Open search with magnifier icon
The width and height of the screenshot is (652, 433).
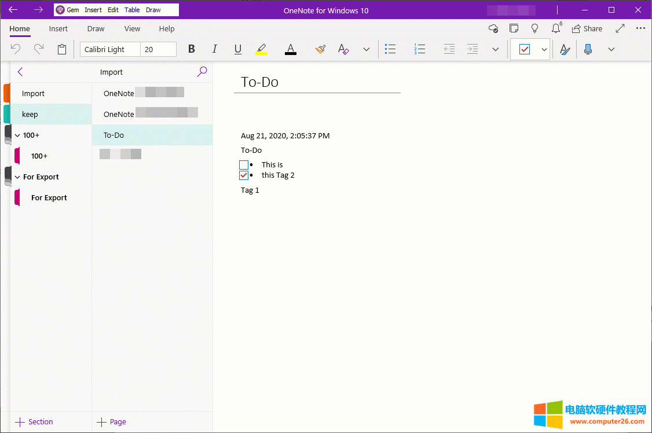pos(202,72)
